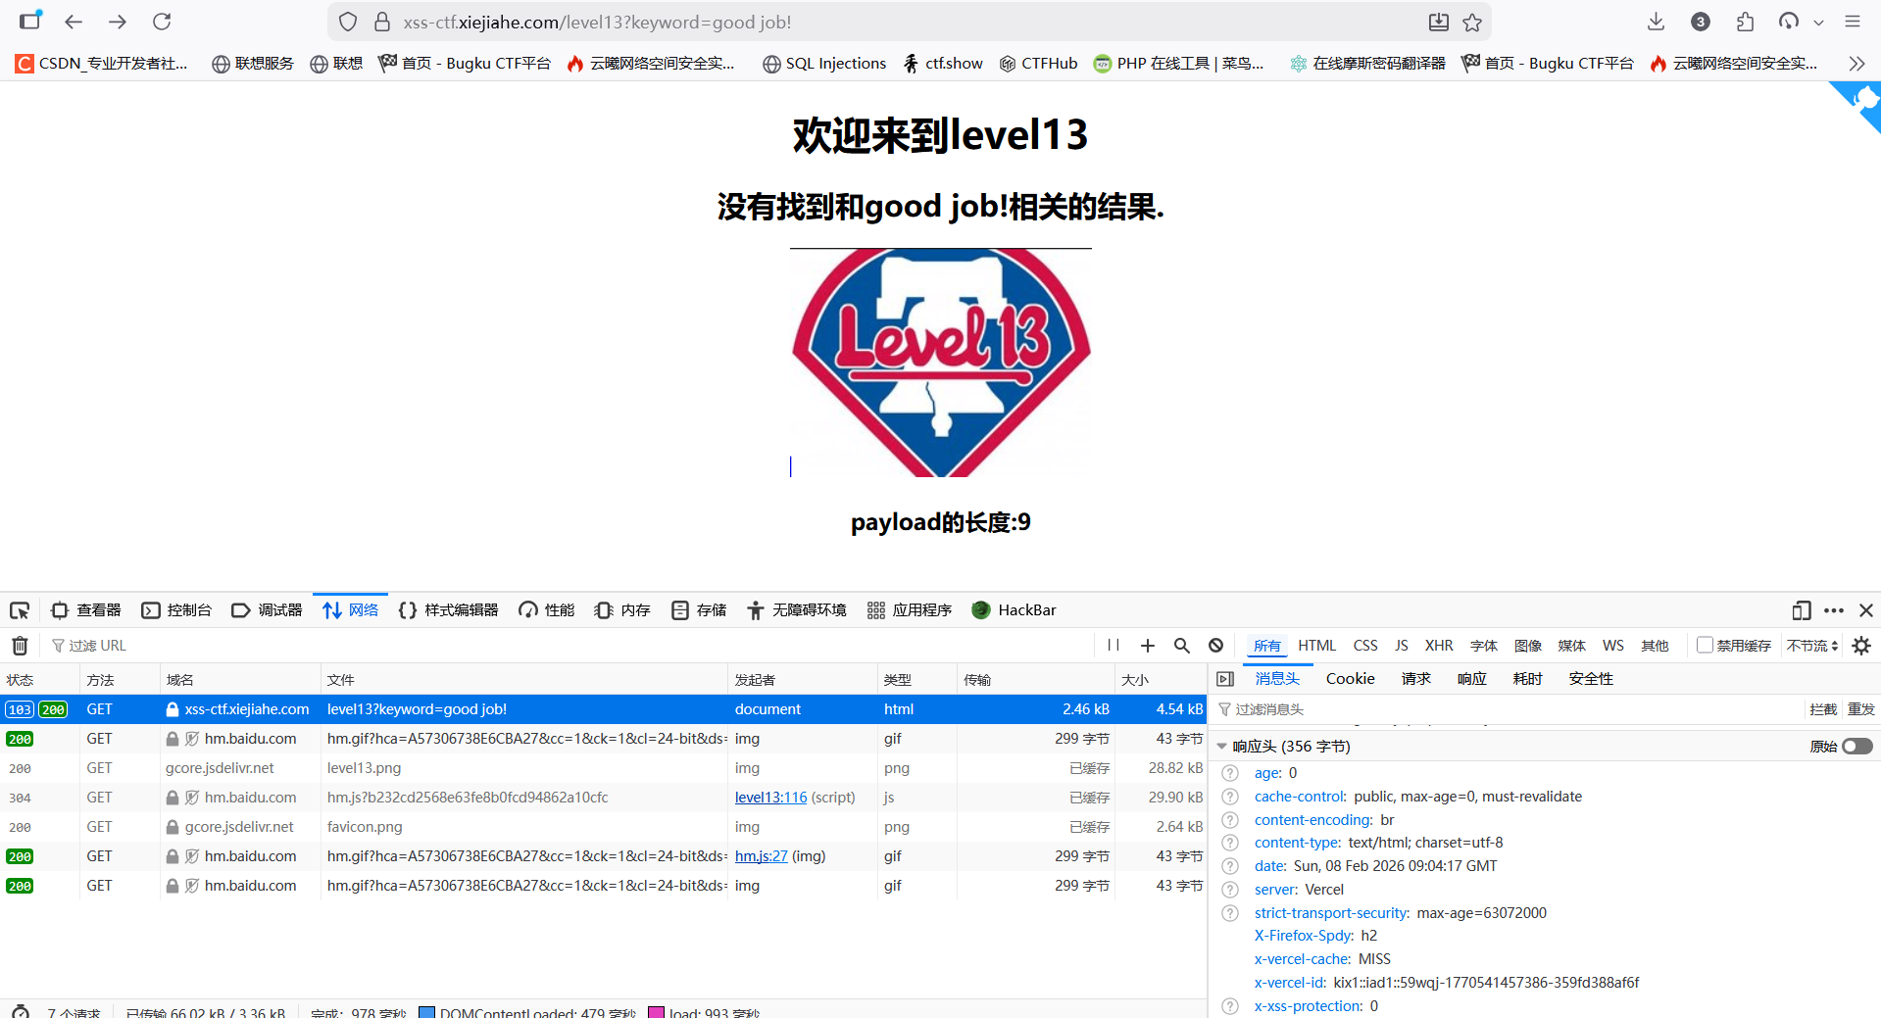Click the Block request button

click(1823, 709)
